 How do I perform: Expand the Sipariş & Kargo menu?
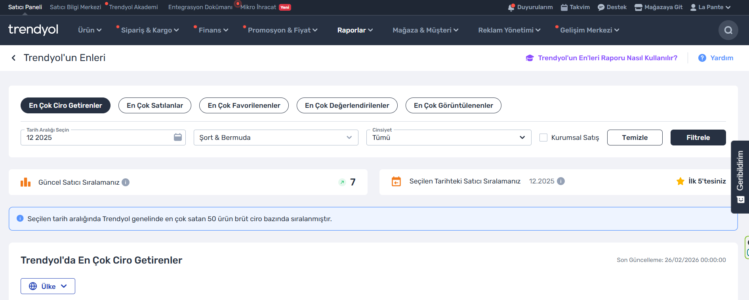tap(150, 30)
